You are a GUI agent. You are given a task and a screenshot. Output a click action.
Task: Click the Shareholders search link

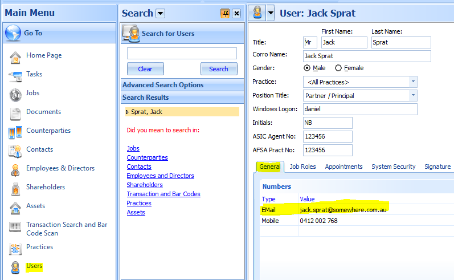pyautogui.click(x=145, y=185)
